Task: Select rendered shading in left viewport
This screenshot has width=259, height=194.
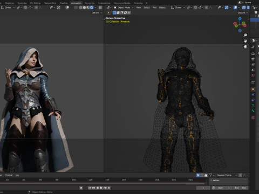Action: 92,8
